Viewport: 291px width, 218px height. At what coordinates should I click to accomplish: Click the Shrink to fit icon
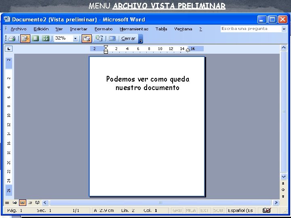pos(99,39)
